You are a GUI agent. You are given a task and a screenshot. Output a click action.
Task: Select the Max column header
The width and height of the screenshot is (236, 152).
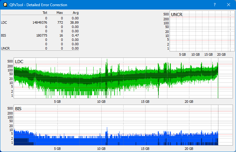(60, 13)
